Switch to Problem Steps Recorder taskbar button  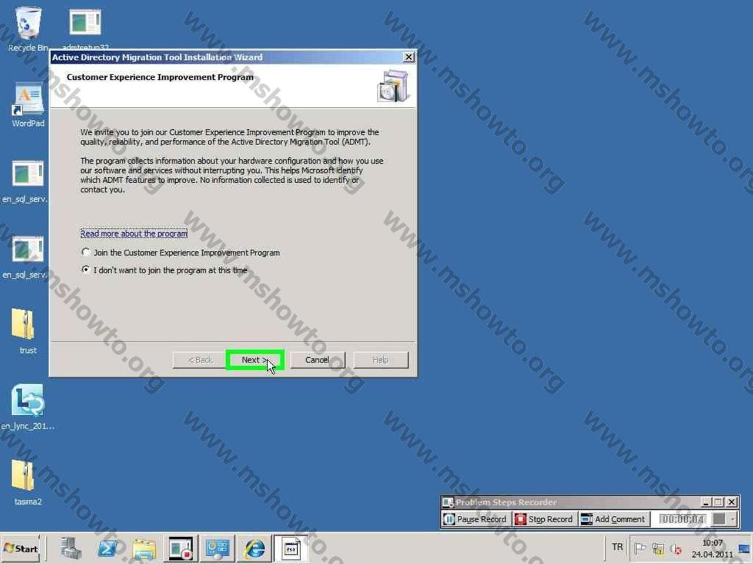tap(180, 549)
